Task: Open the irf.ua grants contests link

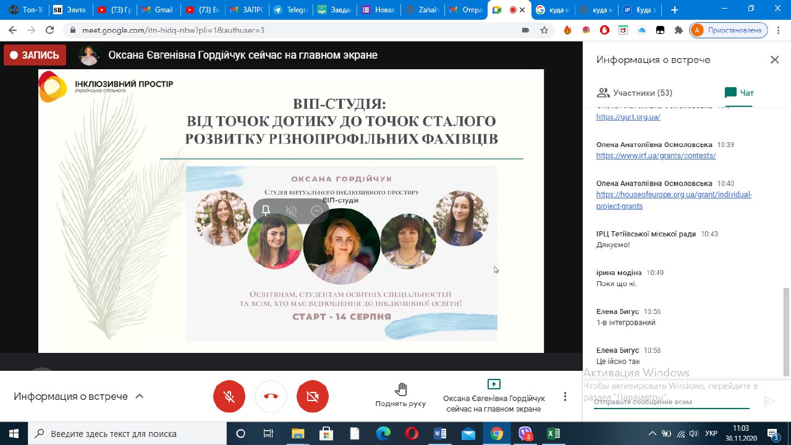Action: coord(656,156)
